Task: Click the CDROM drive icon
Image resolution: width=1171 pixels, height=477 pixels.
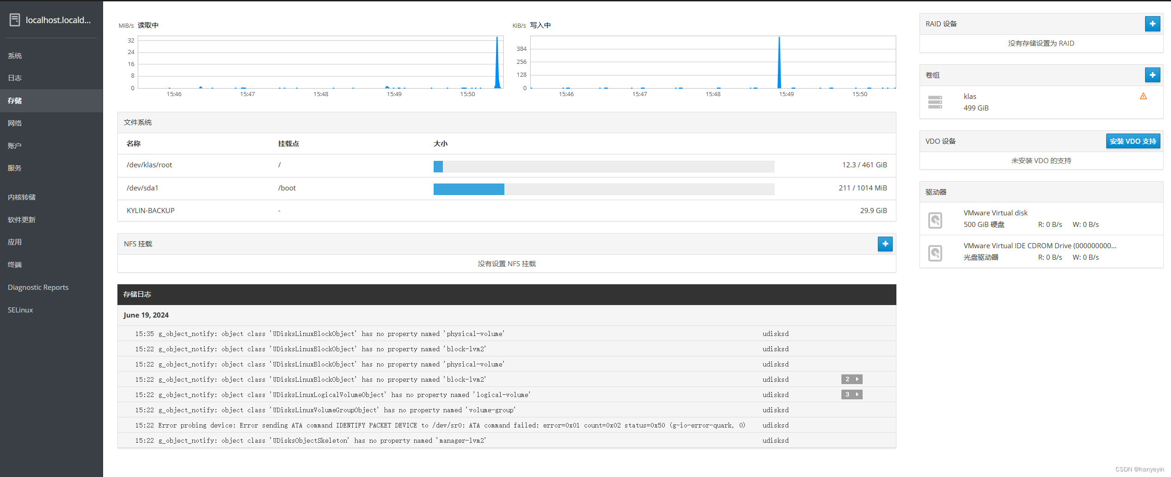Action: (x=935, y=253)
